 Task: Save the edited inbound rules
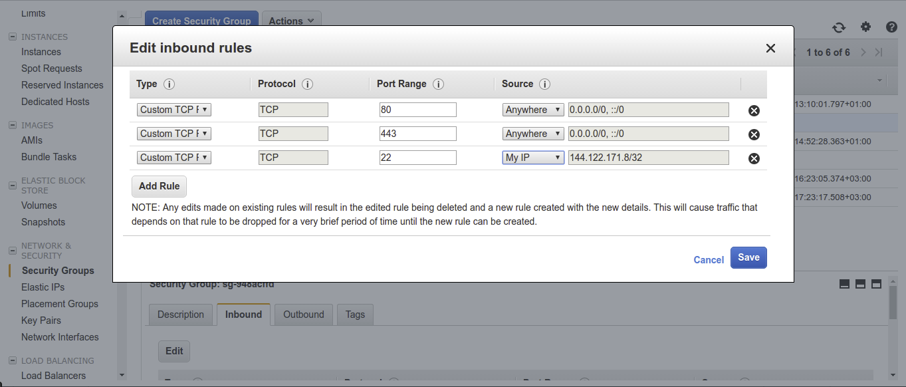click(x=748, y=257)
